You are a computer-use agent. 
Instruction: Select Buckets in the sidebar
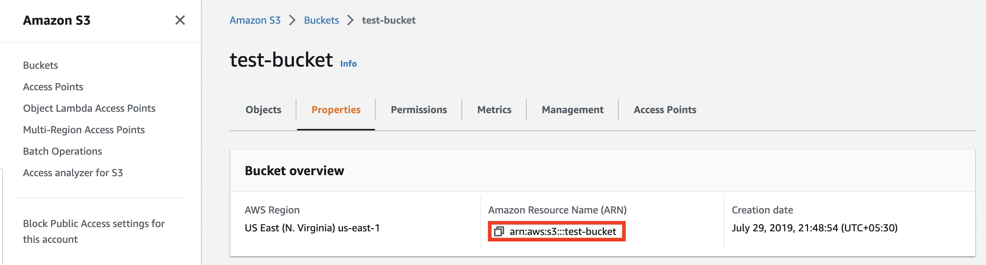click(x=40, y=65)
